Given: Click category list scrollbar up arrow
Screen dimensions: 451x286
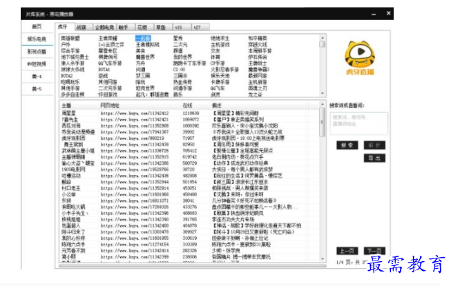Looking at the screenshot, I should 323,38.
